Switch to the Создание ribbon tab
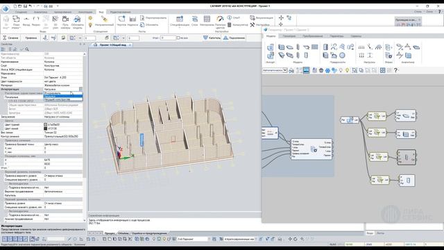This screenshot has height=250, width=444. [x=22, y=12]
